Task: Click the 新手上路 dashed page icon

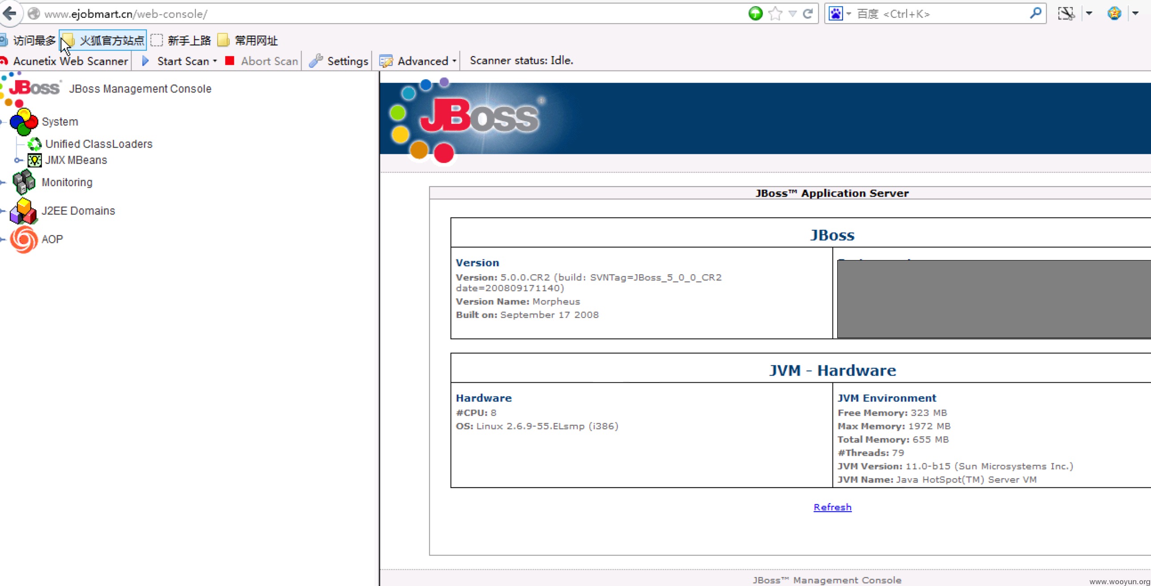Action: point(157,41)
